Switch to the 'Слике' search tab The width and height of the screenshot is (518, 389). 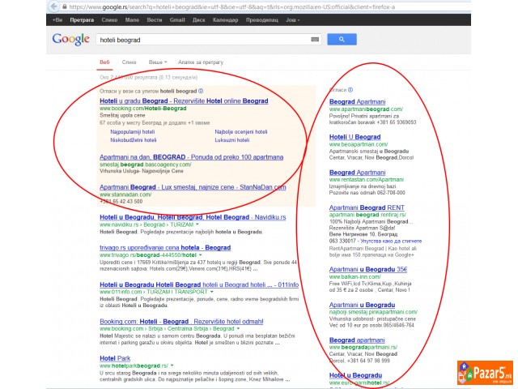coord(129,62)
